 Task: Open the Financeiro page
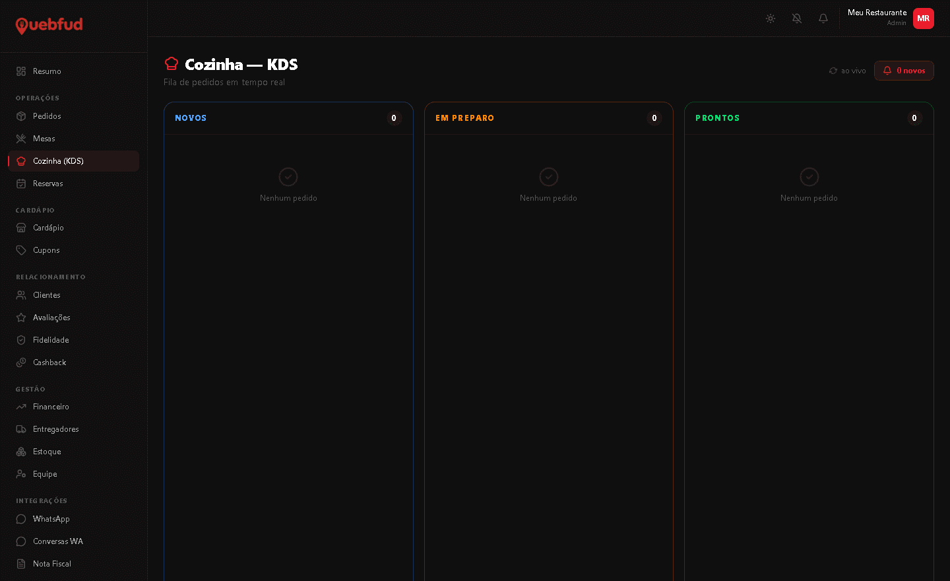pos(73,407)
